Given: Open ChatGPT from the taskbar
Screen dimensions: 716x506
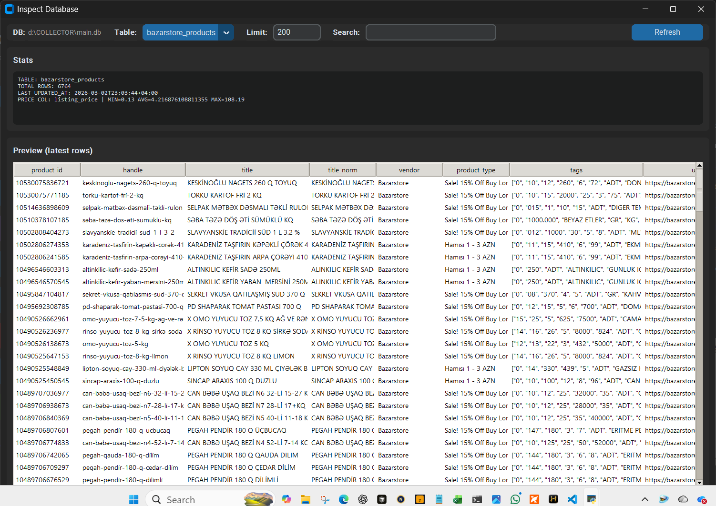Looking at the screenshot, I should coord(363,499).
